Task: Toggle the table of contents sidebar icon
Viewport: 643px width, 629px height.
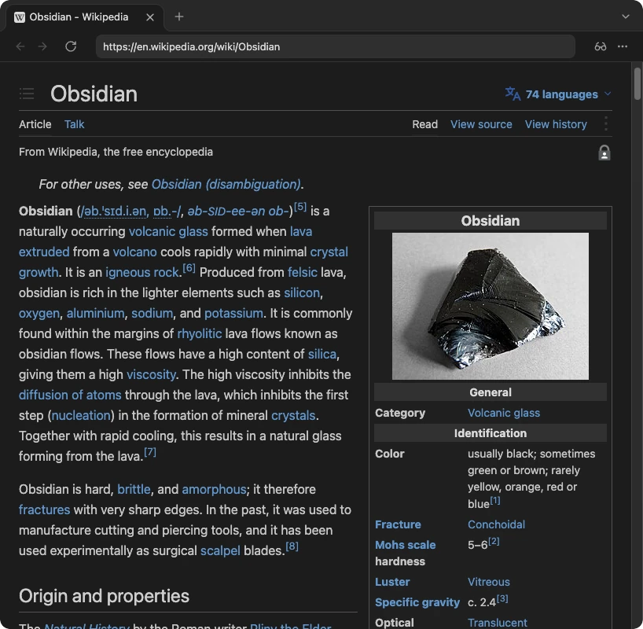Action: click(x=27, y=94)
